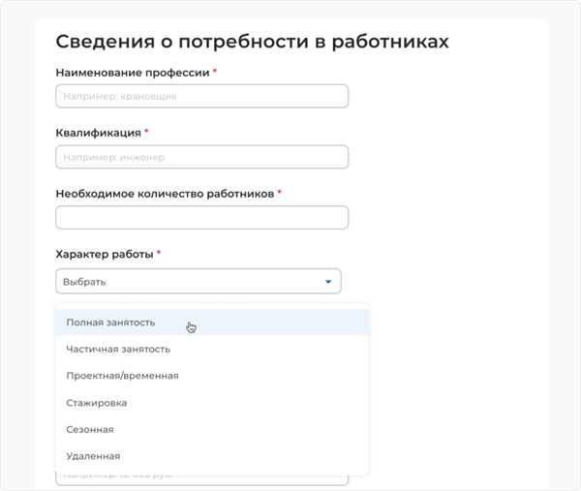Choose Частичная занятость from the list
Screen dimensions: 581x491
(x=211, y=349)
